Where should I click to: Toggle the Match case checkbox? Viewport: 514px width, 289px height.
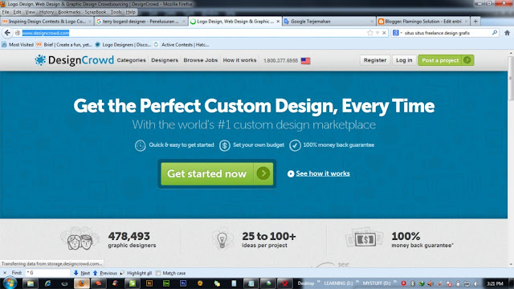click(159, 273)
